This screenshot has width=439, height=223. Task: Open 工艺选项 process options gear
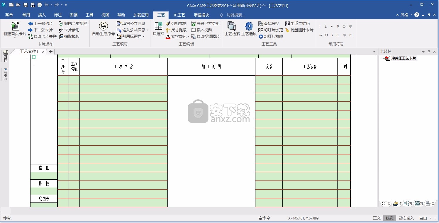point(249,29)
